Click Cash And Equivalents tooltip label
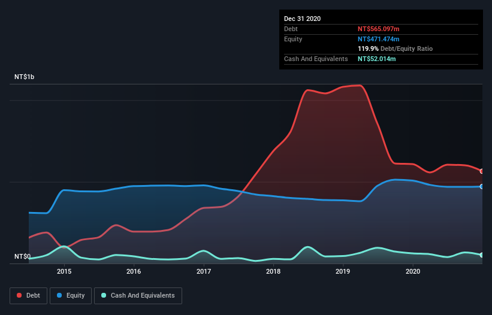 tap(316, 59)
